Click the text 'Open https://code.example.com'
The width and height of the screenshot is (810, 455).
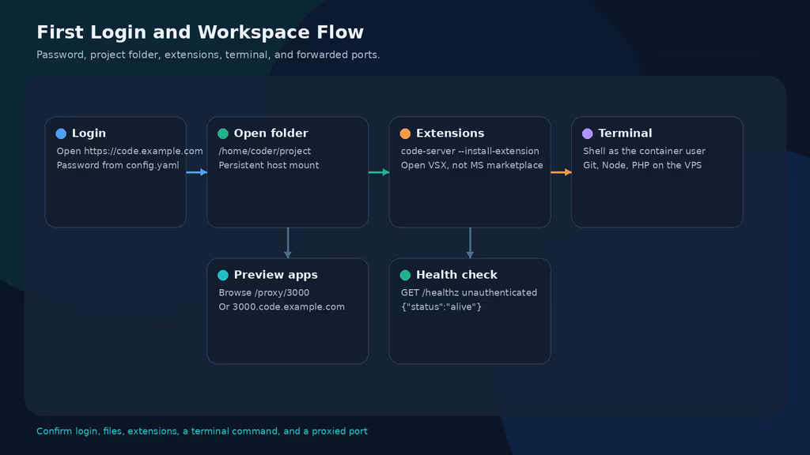[130, 151]
